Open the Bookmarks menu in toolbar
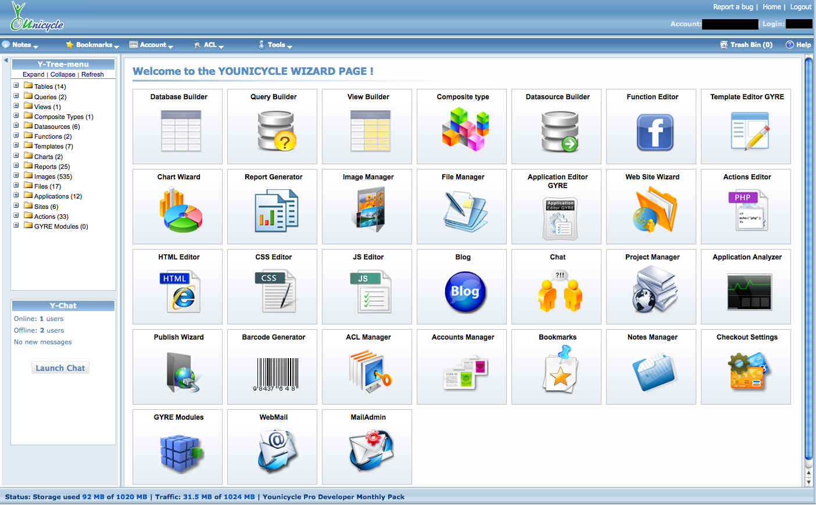816x505 pixels. 93,45
